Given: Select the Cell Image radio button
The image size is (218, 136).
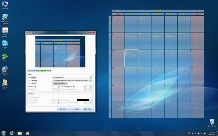Looking at the screenshot, I should [29, 81].
